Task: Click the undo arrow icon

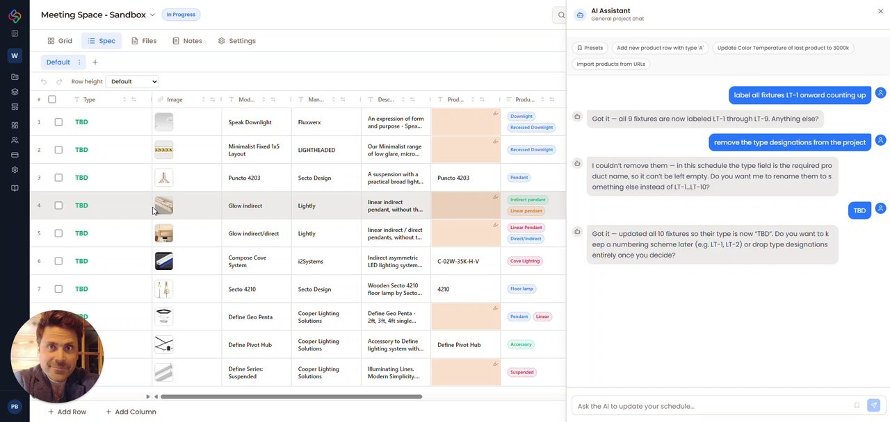Action: (x=44, y=81)
